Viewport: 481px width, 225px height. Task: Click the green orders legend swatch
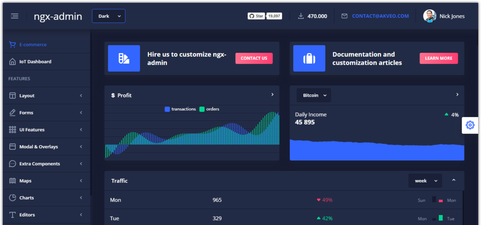point(202,109)
